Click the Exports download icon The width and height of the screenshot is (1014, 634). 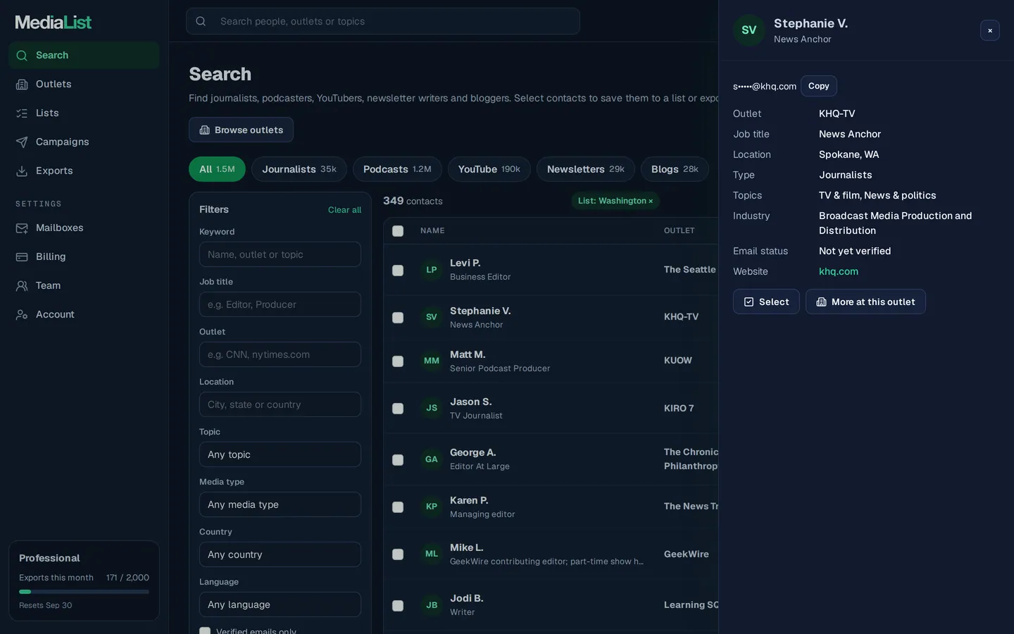(x=22, y=171)
